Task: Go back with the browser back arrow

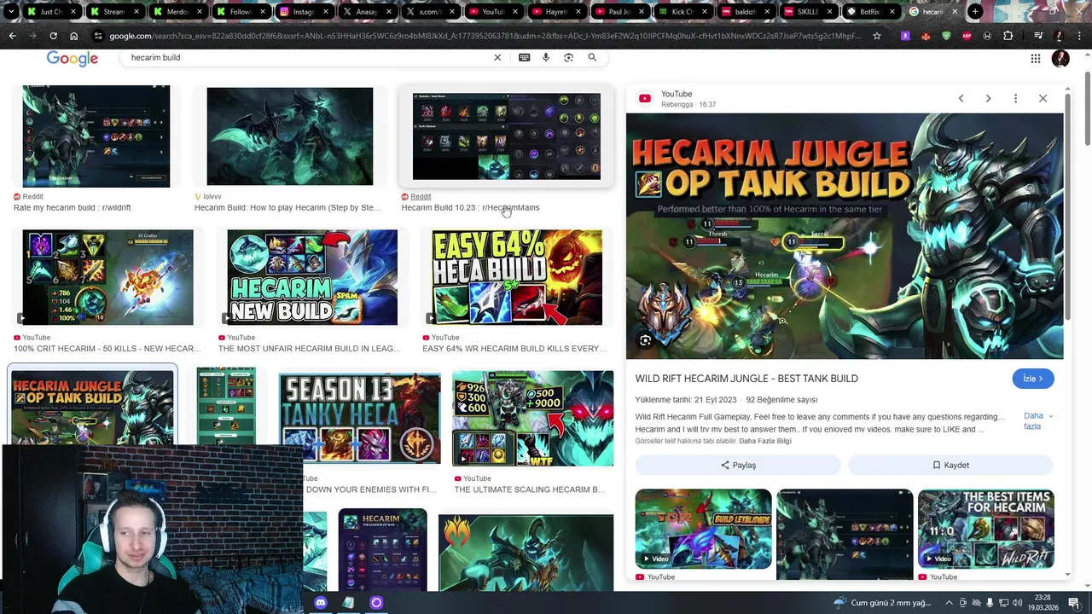Action: click(12, 36)
